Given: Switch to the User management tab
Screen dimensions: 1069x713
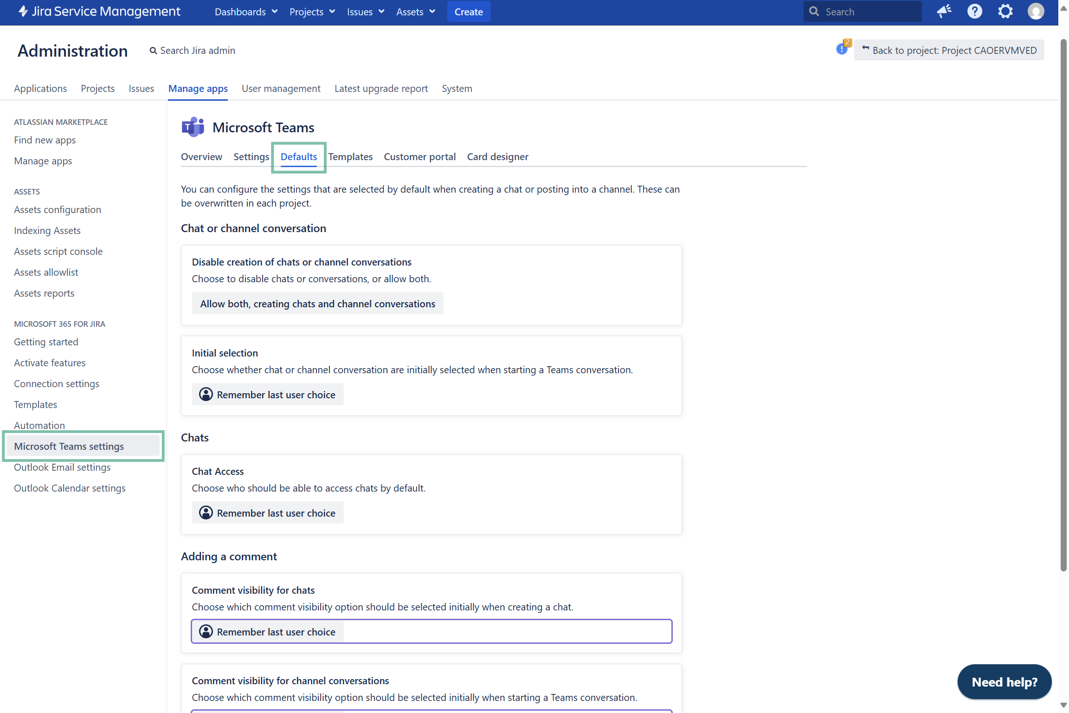Looking at the screenshot, I should tap(281, 89).
